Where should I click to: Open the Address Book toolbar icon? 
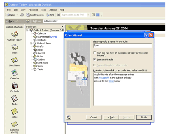tap(59, 15)
